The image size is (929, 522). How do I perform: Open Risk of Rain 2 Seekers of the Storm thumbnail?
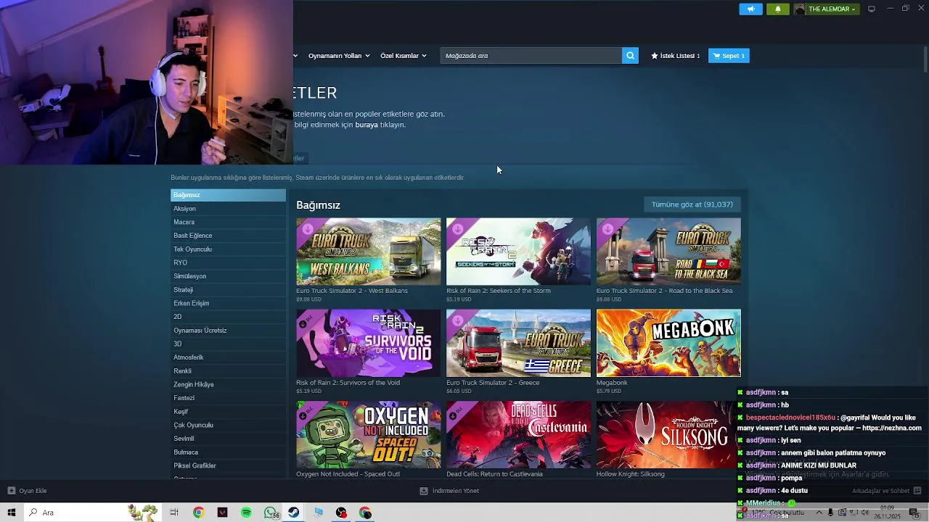pyautogui.click(x=518, y=252)
